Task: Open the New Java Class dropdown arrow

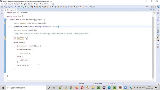Action: [x=42, y=7]
